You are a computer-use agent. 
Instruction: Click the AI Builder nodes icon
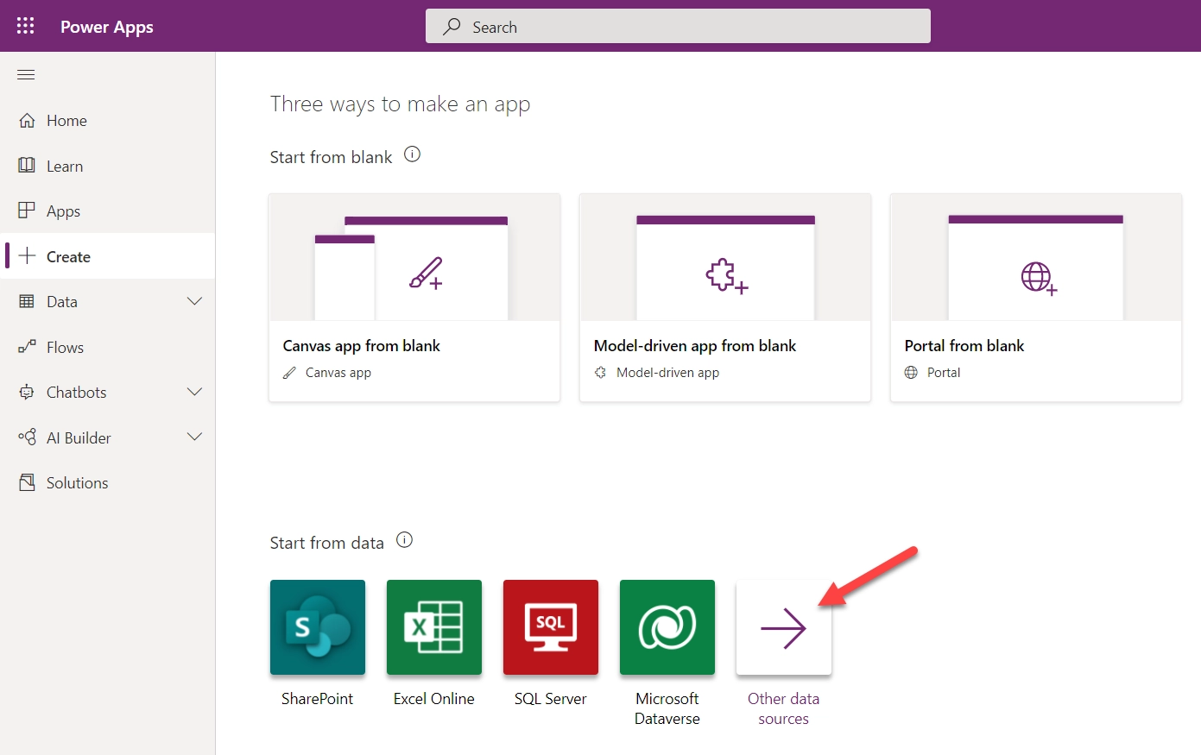[x=27, y=437]
